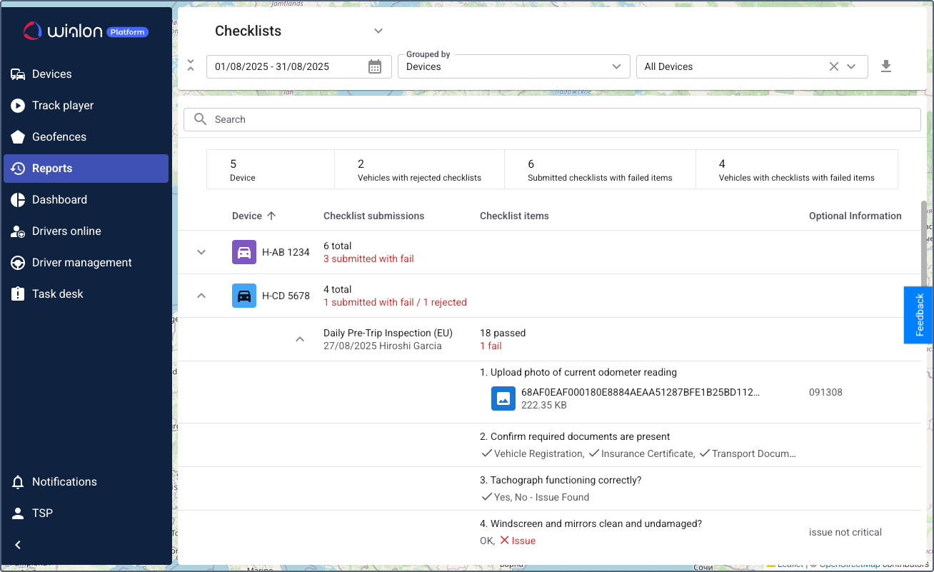Collapse the Daily Pre-Trip Inspection entry
934x572 pixels.
point(300,339)
